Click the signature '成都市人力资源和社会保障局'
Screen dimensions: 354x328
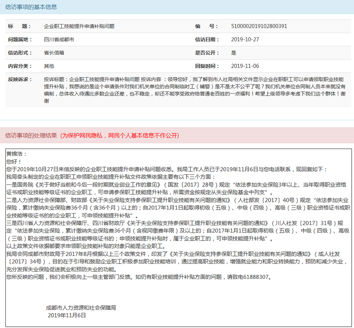tap(81, 308)
